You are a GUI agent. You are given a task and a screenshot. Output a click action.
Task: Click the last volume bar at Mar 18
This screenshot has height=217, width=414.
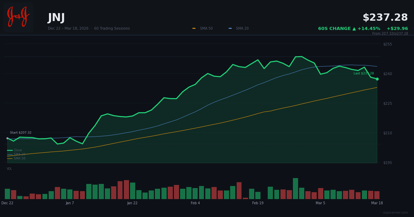pyautogui.click(x=377, y=195)
